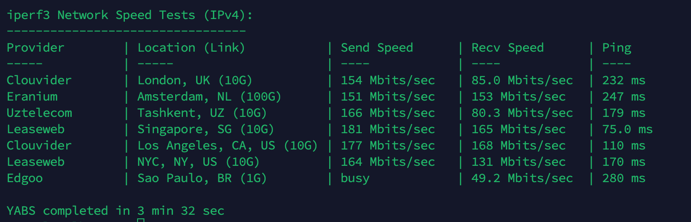Click the '75.0 ms' ping value
This screenshot has width=691, height=222.
click(627, 129)
